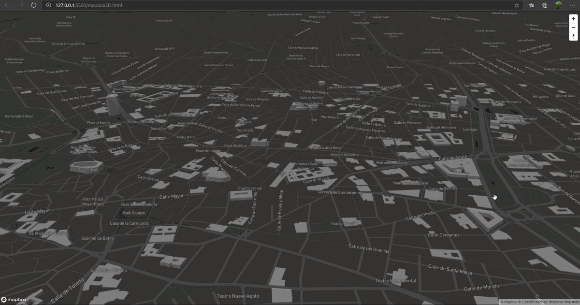The height and width of the screenshot is (305, 580).
Task: Click the Calle de la Luna label
Action: [211, 129]
